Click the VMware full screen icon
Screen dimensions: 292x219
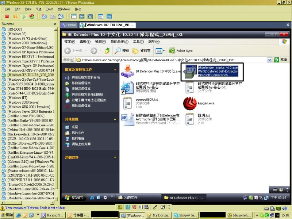[x=82, y=16]
